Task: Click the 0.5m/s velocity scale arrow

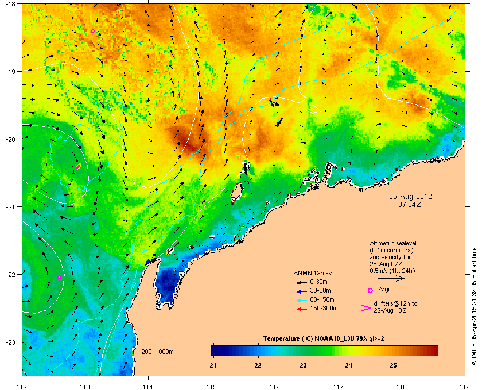Action: pyautogui.click(x=391, y=279)
